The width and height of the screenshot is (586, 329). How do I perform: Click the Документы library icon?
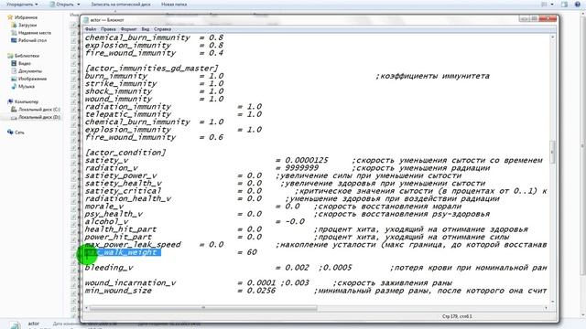click(14, 71)
